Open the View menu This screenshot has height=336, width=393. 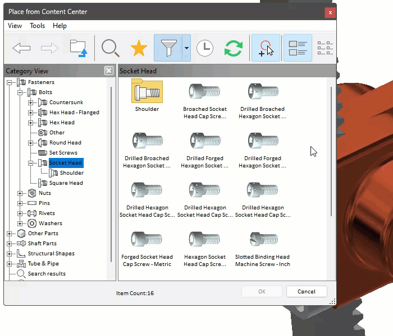click(x=15, y=26)
